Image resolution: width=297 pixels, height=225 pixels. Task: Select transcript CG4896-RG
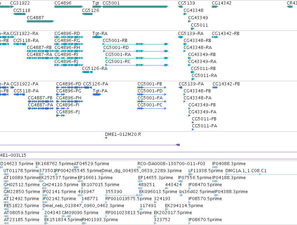point(67,41)
